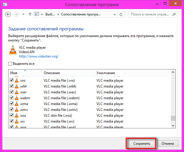Screen dimensions: 184x152
Task: Click the VLC cone icon next to .w64
Action: [x=17, y=86]
